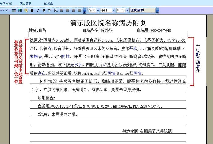This screenshot has width=213, height=144.
Task: Click the 住院病历 document type field
Action: (x=142, y=10)
